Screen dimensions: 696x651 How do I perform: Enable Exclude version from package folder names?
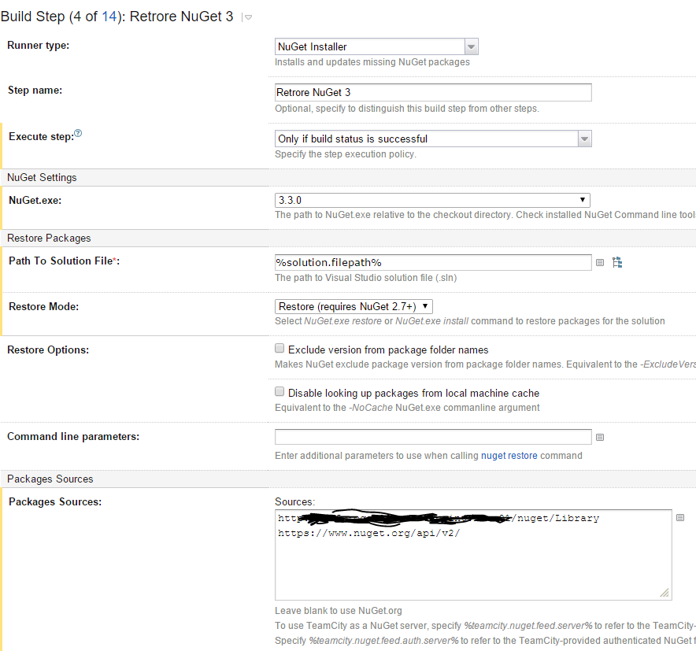coord(280,349)
